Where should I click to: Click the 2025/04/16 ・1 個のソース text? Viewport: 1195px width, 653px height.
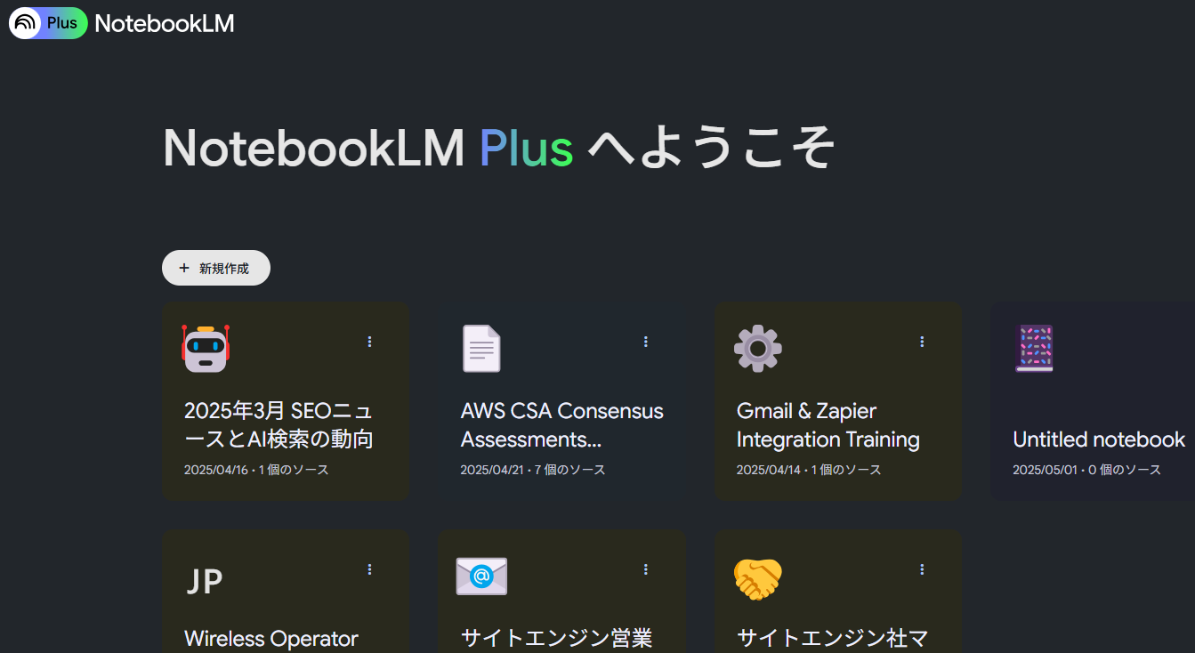coord(256,470)
